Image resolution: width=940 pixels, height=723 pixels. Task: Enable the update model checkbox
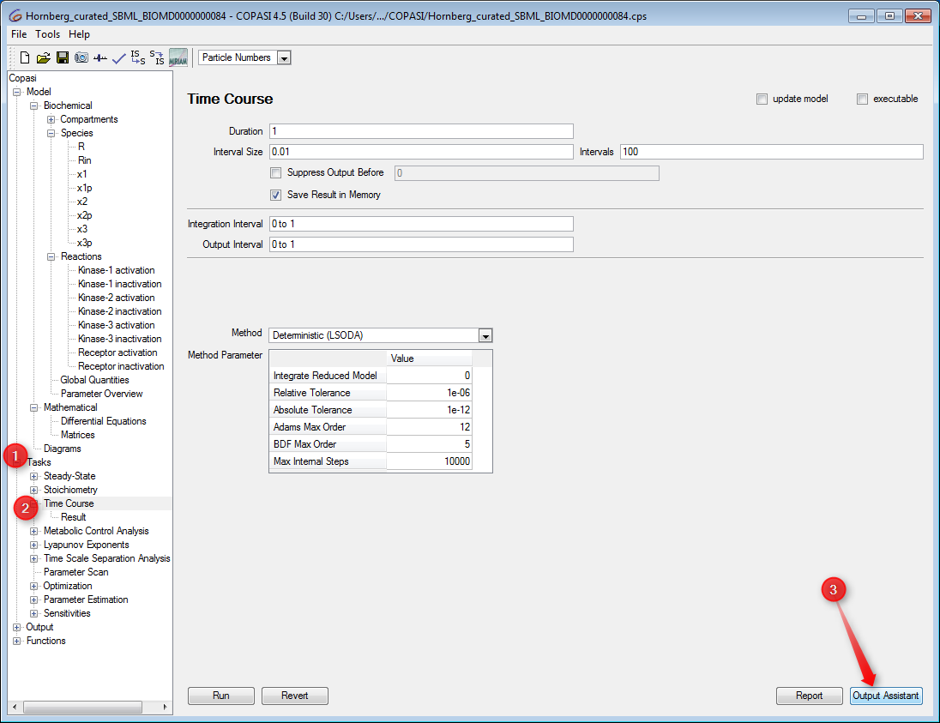pos(762,99)
